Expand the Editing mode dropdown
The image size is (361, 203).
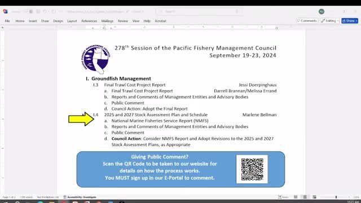coord(329,21)
